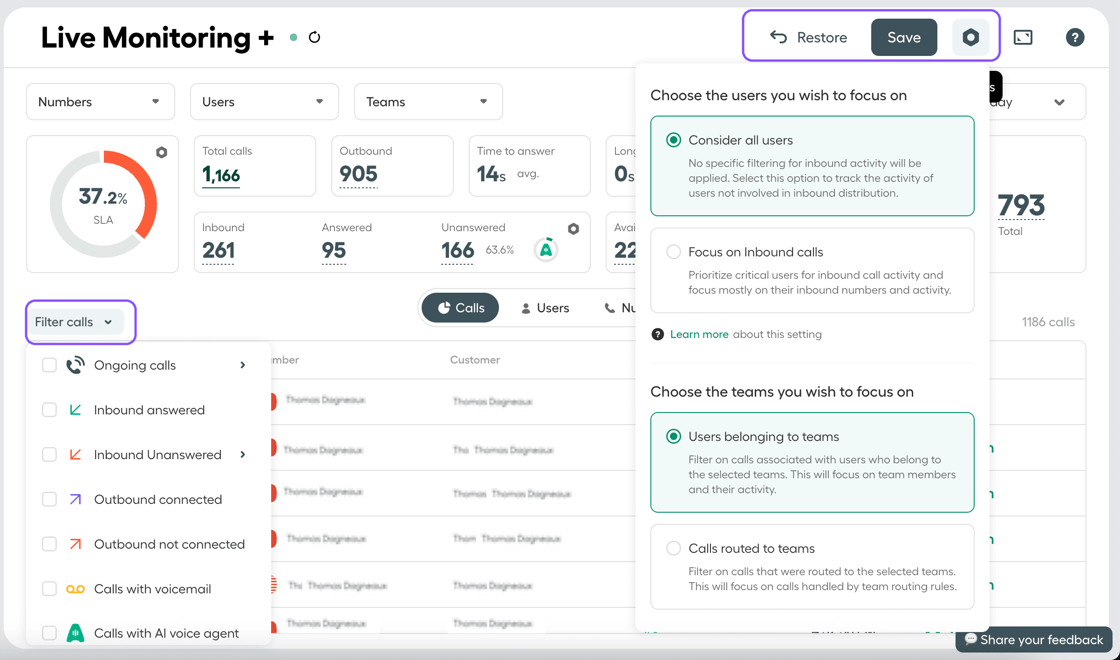Expand the Teams dropdown
The height and width of the screenshot is (660, 1120).
coord(428,102)
